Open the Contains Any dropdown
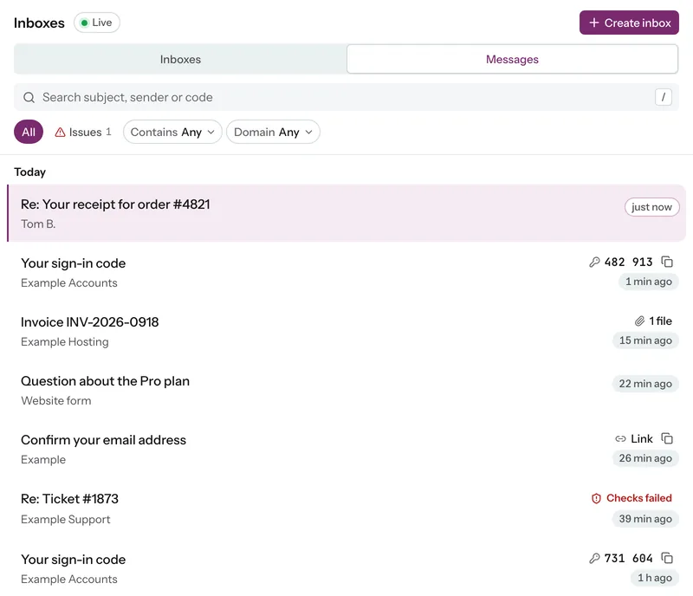The image size is (693, 596). click(172, 132)
